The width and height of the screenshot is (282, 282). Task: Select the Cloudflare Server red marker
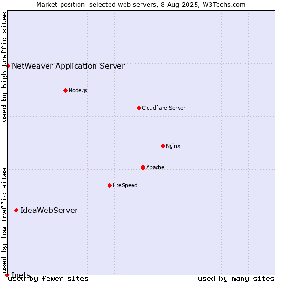coord(139,108)
